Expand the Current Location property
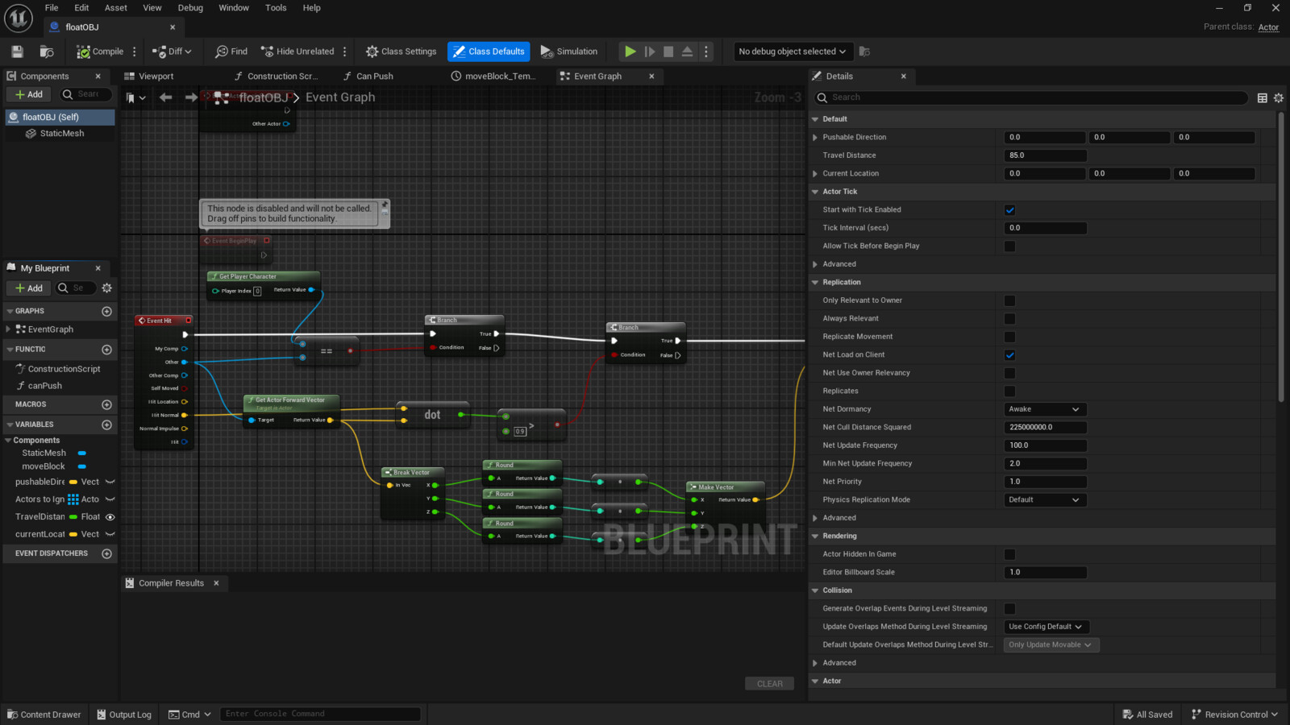Viewport: 1290px width, 725px height. click(815, 174)
